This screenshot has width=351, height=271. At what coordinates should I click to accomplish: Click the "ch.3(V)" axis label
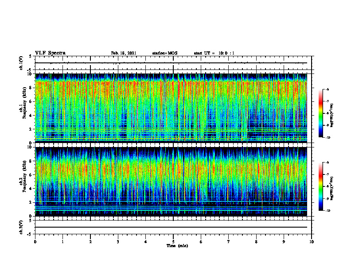click(x=21, y=227)
